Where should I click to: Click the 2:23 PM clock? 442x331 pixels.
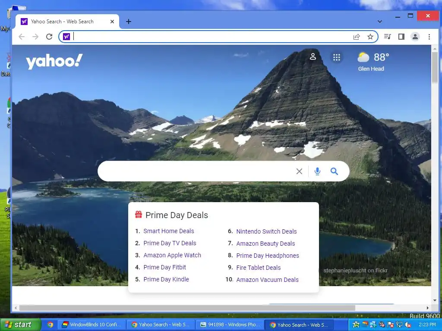pyautogui.click(x=427, y=325)
